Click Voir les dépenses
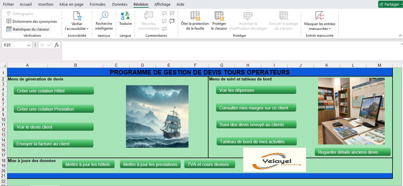 pyautogui.click(x=256, y=90)
